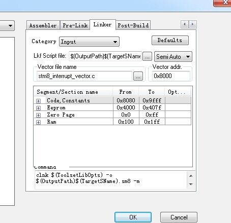This screenshot has width=231, height=223.
Task: Open the Pre-Link tab
Action: click(x=75, y=25)
